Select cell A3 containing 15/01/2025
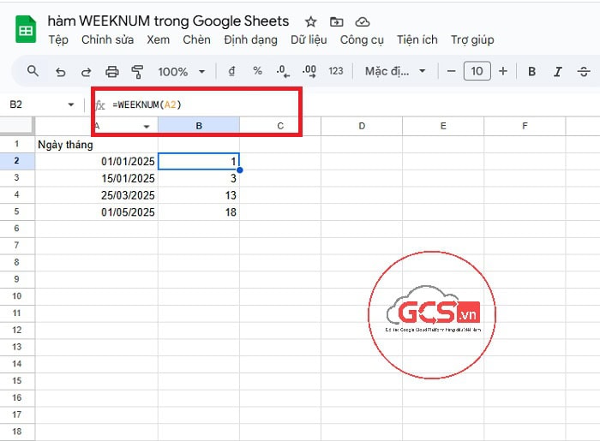This screenshot has width=600, height=441. [96, 178]
